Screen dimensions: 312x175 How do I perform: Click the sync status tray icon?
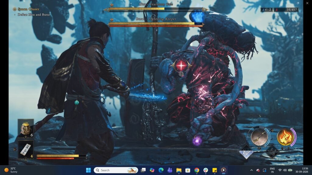[x=264, y=170]
